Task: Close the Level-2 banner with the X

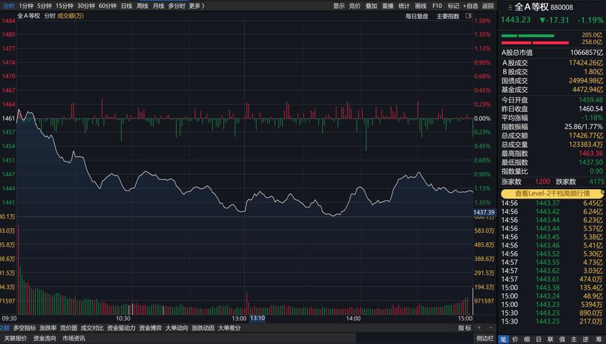Action: click(x=603, y=192)
